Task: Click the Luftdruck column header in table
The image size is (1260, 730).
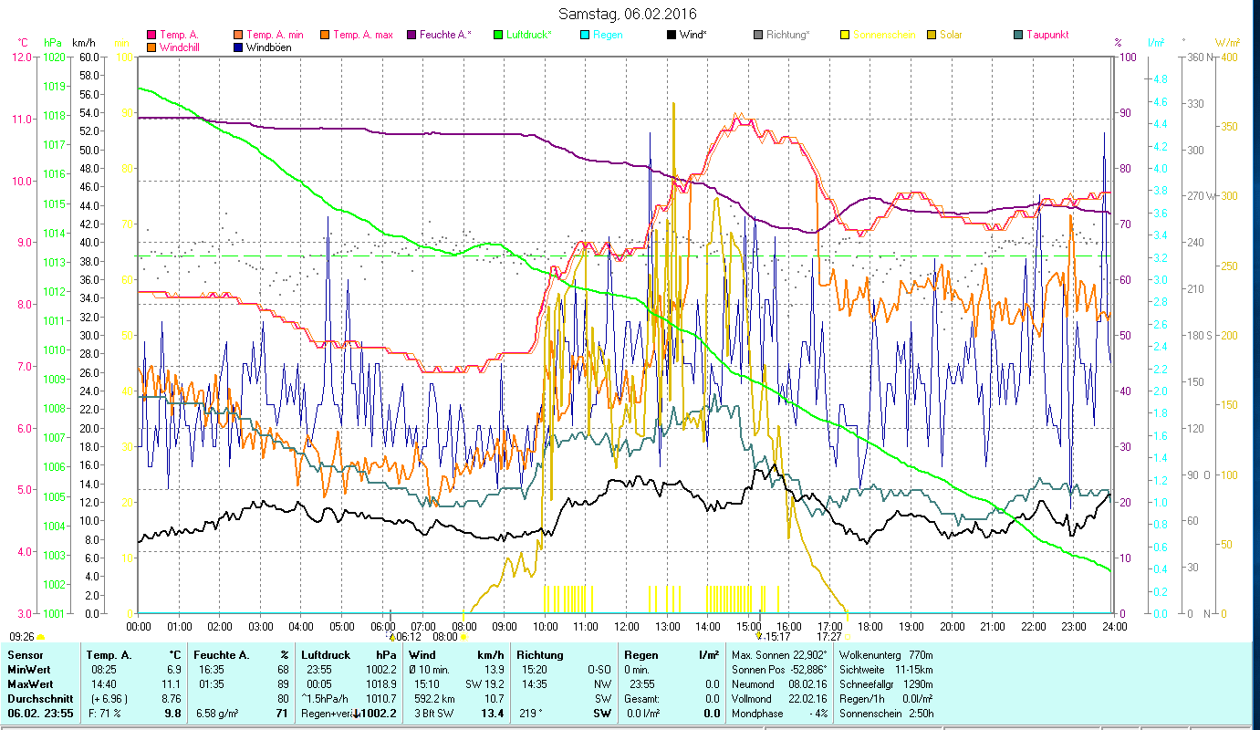Action: point(327,655)
